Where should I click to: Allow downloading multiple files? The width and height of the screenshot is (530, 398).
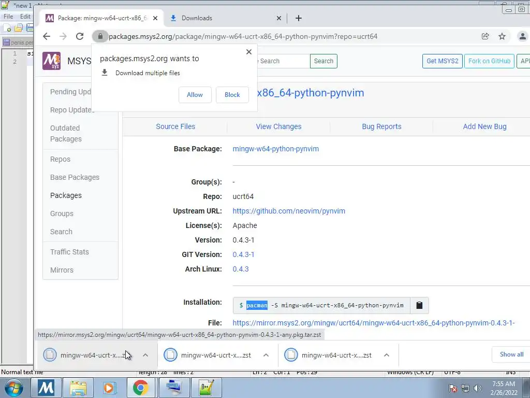[195, 95]
